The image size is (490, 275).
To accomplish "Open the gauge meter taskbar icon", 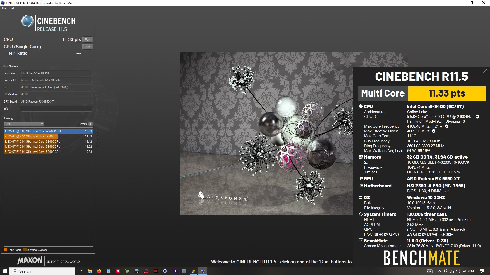I will 146,271.
